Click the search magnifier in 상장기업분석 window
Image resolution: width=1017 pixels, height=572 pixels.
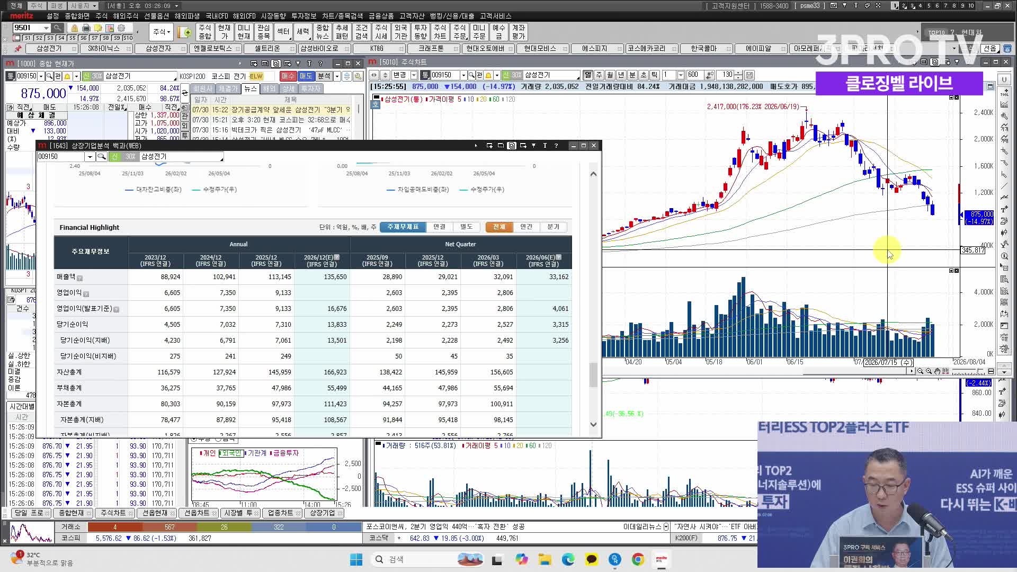coord(101,157)
